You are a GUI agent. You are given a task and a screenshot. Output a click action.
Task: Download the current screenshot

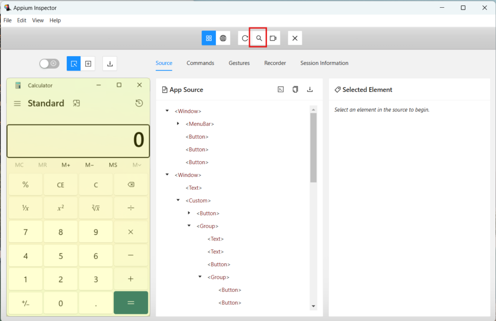109,63
